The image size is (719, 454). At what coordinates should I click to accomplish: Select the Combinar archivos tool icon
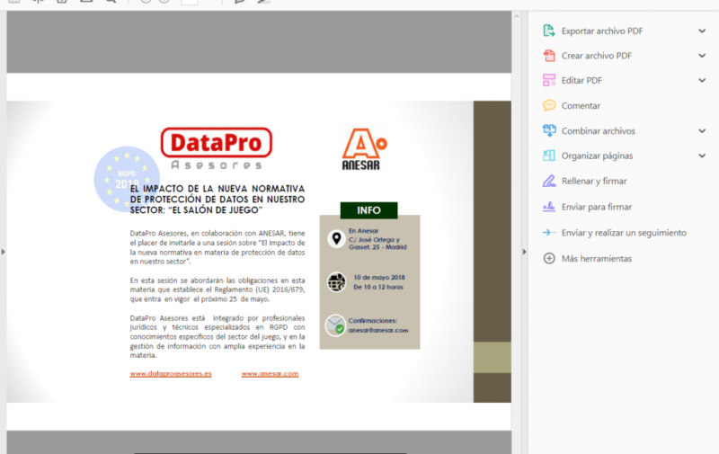[x=549, y=130]
